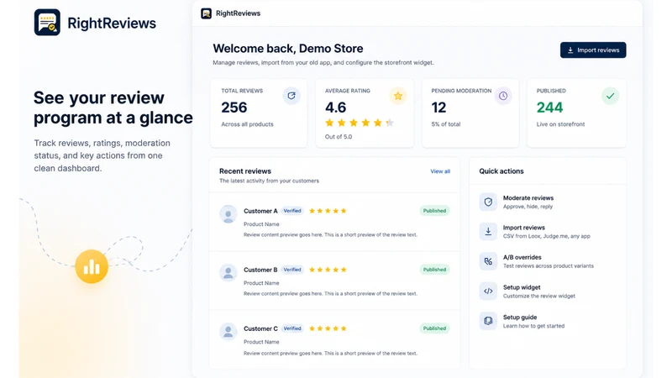Click Customer A avatar
The height and width of the screenshot is (378, 672).
228,214
